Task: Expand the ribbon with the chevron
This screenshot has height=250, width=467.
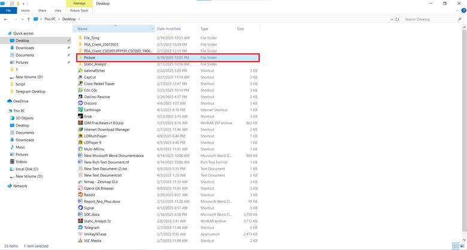Action: (x=457, y=11)
